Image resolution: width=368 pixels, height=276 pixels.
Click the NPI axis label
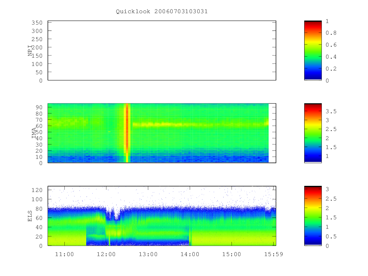pyautogui.click(x=30, y=51)
